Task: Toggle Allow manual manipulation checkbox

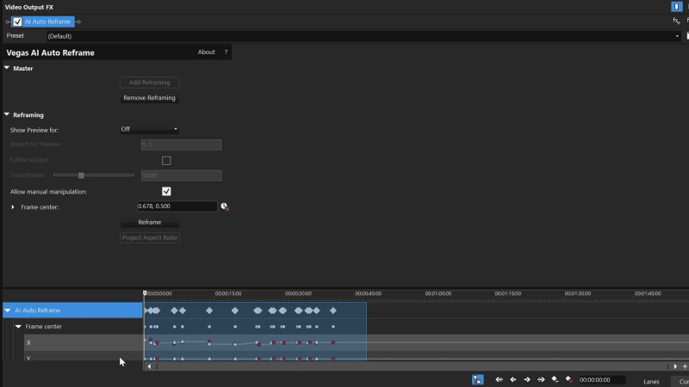Action: [x=166, y=191]
